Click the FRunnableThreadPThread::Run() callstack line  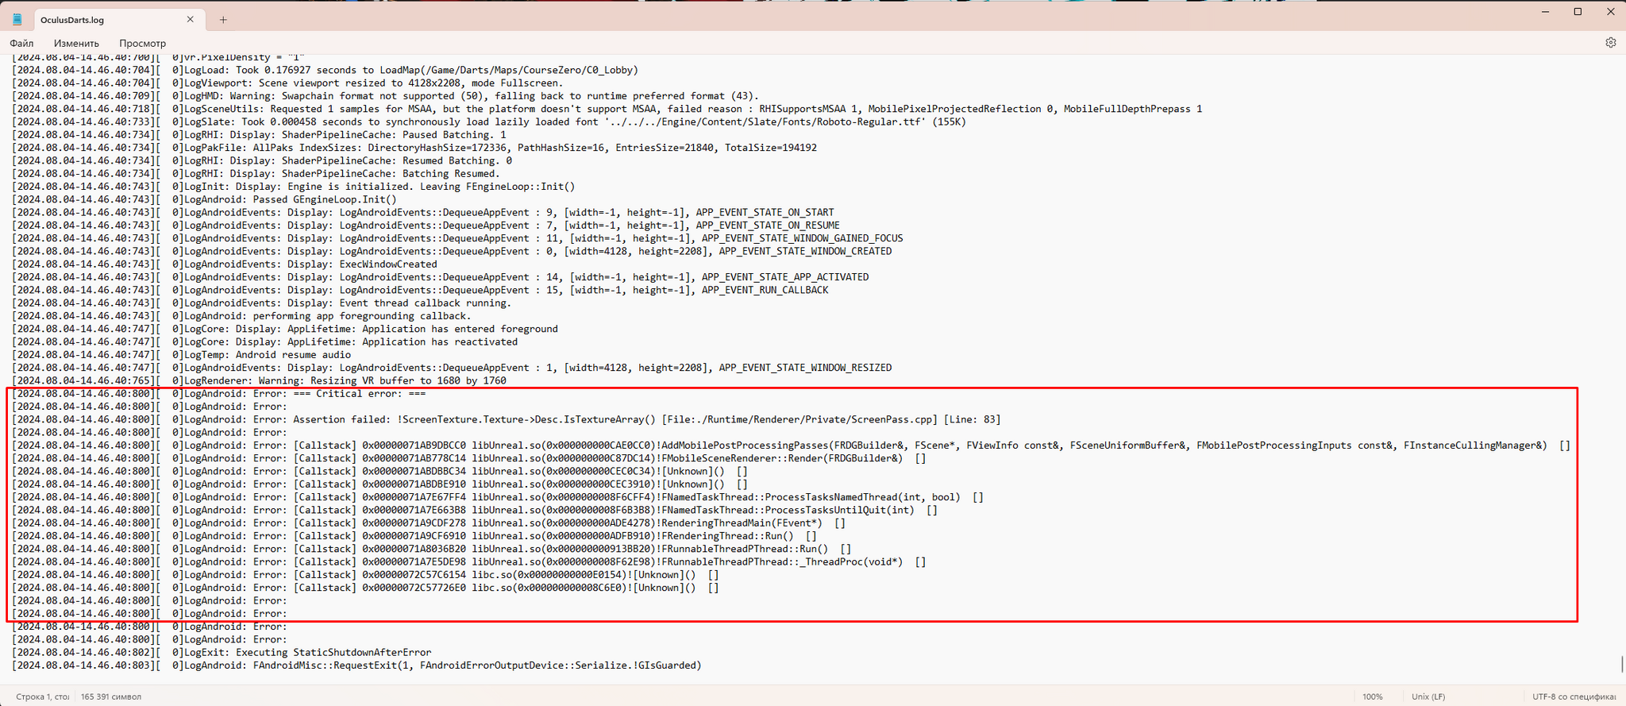pyautogui.click(x=432, y=549)
